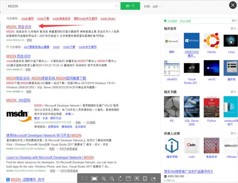Click recommended msdn中文官网 link
Screen dimensions: 238x183
(x=87, y=47)
